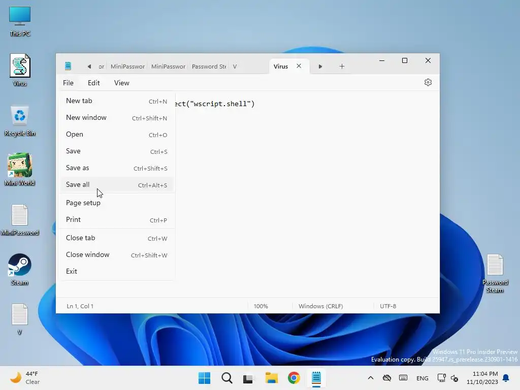Image resolution: width=520 pixels, height=390 pixels.
Task: Choose Close tab from File menu
Action: (x=117, y=238)
